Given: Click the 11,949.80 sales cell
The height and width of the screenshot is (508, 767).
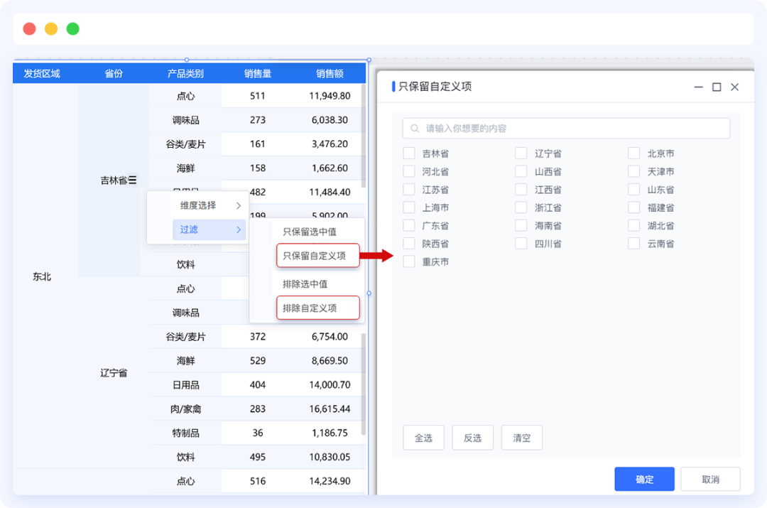Looking at the screenshot, I should click(330, 96).
